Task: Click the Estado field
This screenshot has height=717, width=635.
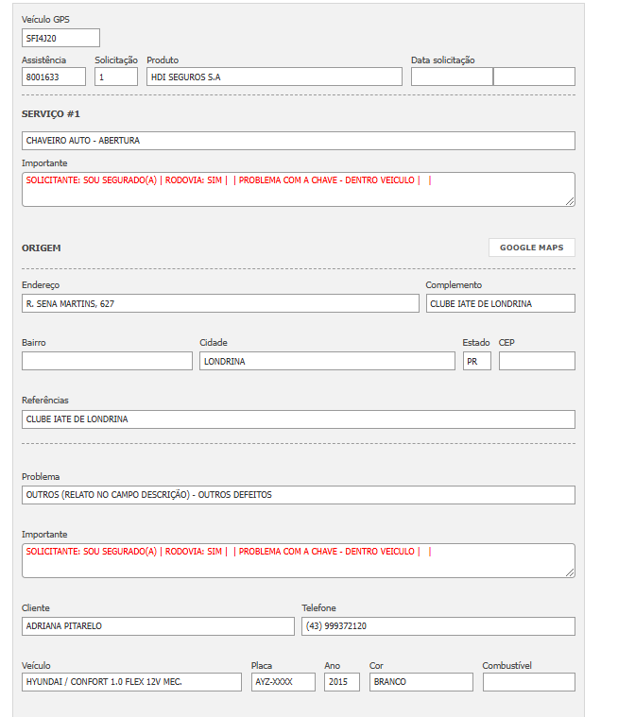Action: coord(476,361)
